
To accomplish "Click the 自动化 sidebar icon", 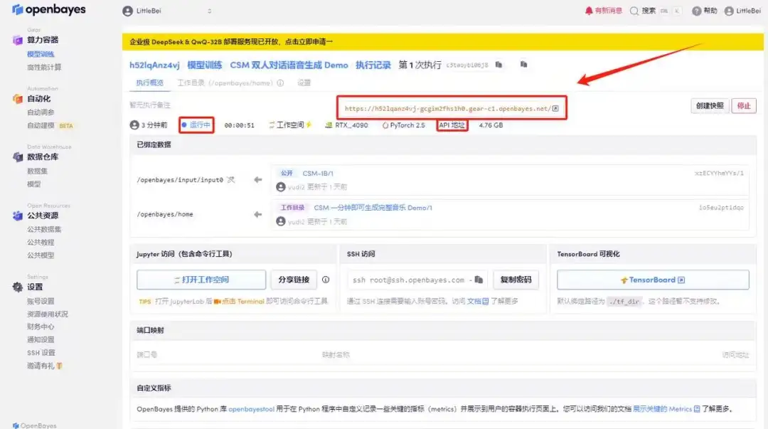I will [18, 99].
